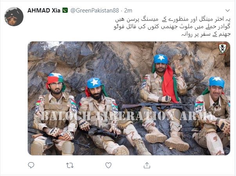Open the 2m timestamp permalink
Viewport: 236px width, 176px height.
click(128, 11)
